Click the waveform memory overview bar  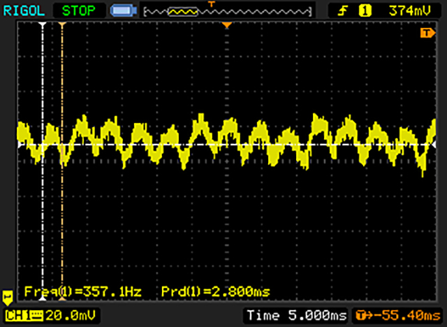click(226, 11)
